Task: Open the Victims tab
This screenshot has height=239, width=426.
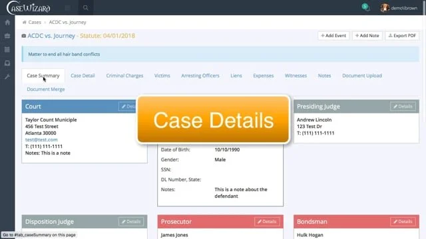Action: coord(162,76)
